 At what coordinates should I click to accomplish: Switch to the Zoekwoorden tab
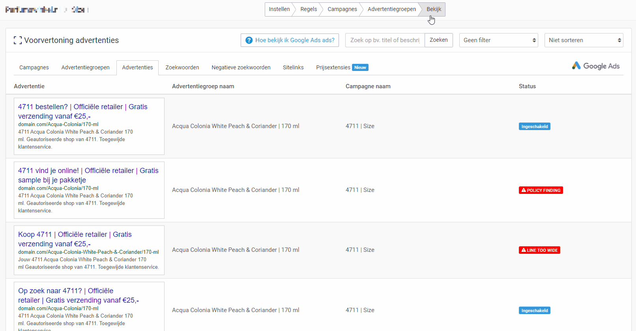pos(182,67)
